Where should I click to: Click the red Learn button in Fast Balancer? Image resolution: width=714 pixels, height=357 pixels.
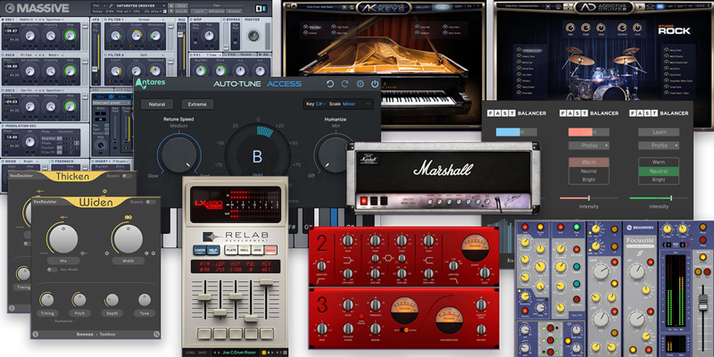tap(589, 132)
